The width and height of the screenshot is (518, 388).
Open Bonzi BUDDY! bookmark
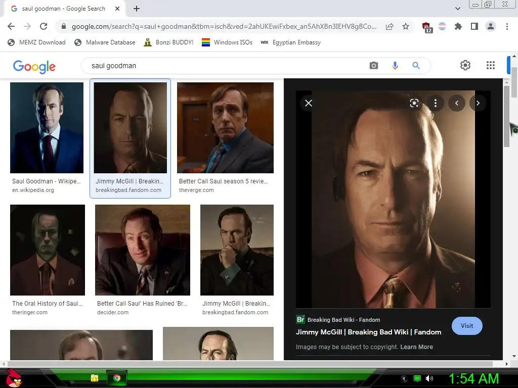[x=168, y=42]
